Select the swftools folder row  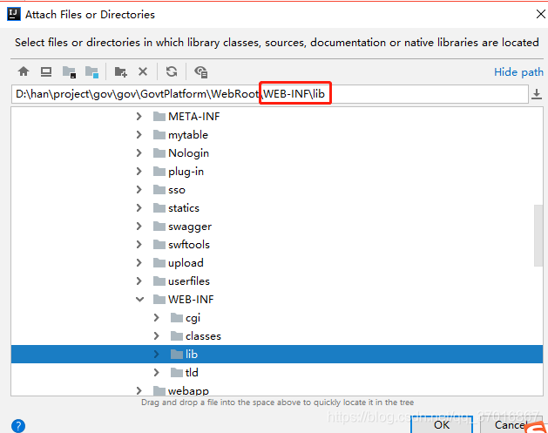click(277, 244)
